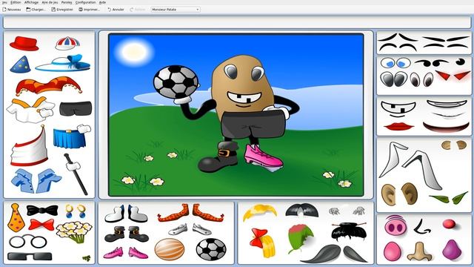Choose the black bow tie
Viewport: 474px width, 267px height.
42,210
